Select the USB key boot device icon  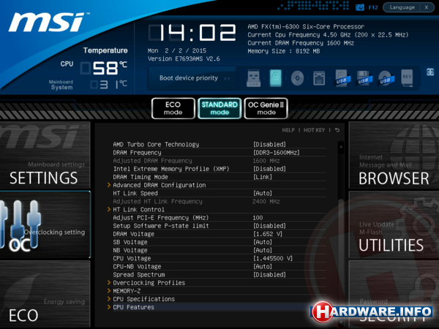(x=252, y=77)
